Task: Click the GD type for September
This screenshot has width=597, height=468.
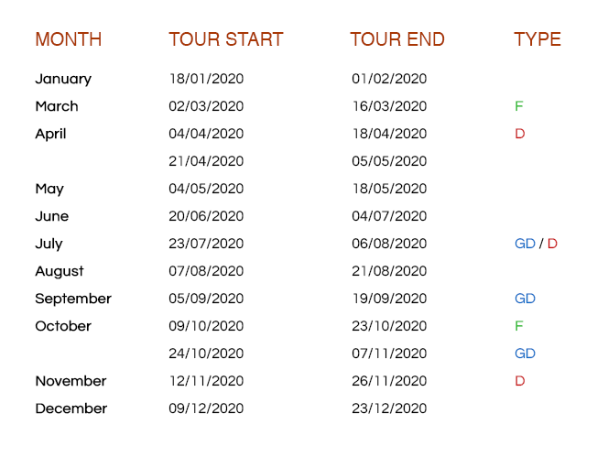Action: click(525, 299)
